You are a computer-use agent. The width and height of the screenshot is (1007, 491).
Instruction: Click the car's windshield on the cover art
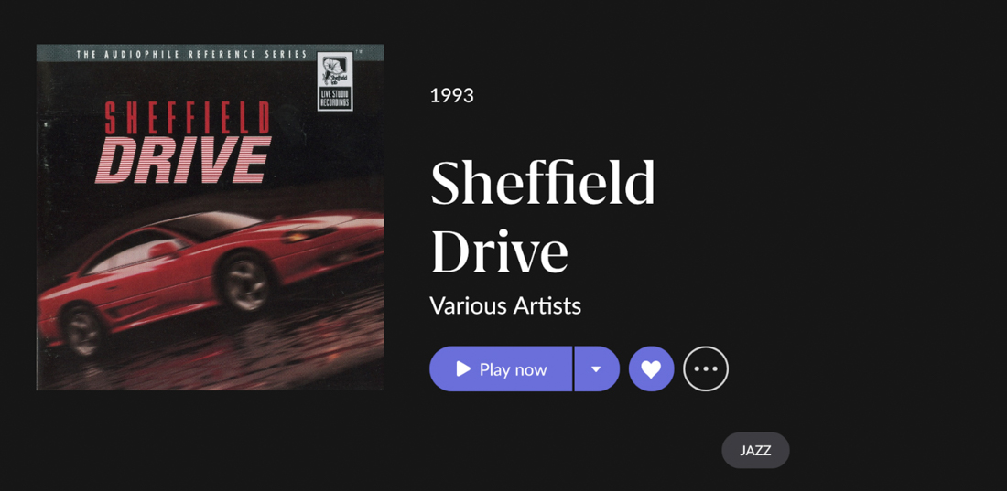pos(205,227)
